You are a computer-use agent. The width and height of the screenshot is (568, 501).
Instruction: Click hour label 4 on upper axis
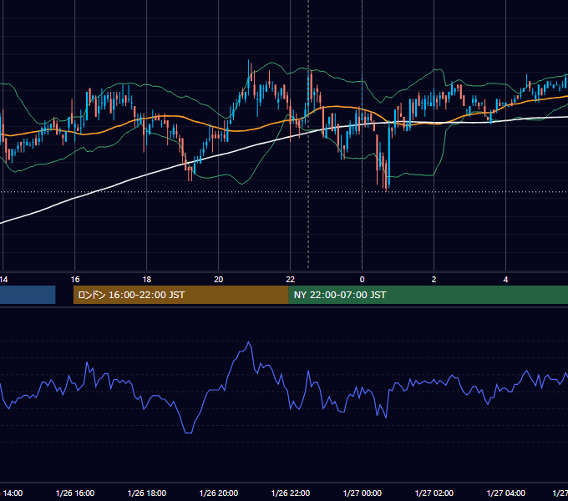tap(505, 280)
